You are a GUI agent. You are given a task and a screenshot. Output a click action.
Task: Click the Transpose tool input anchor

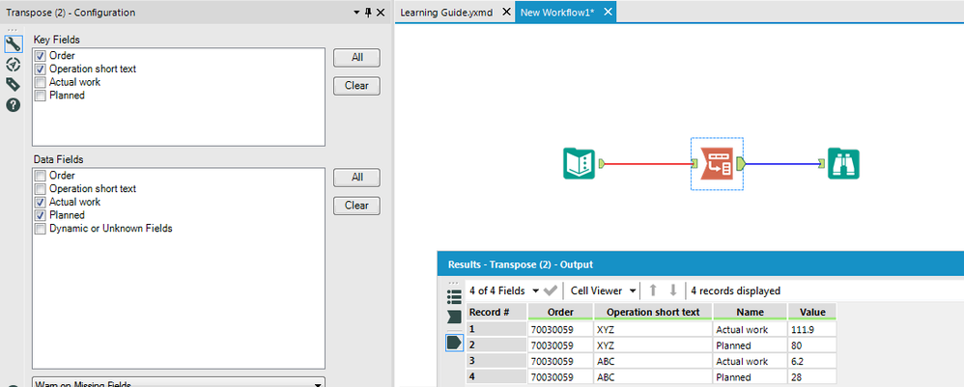695,163
